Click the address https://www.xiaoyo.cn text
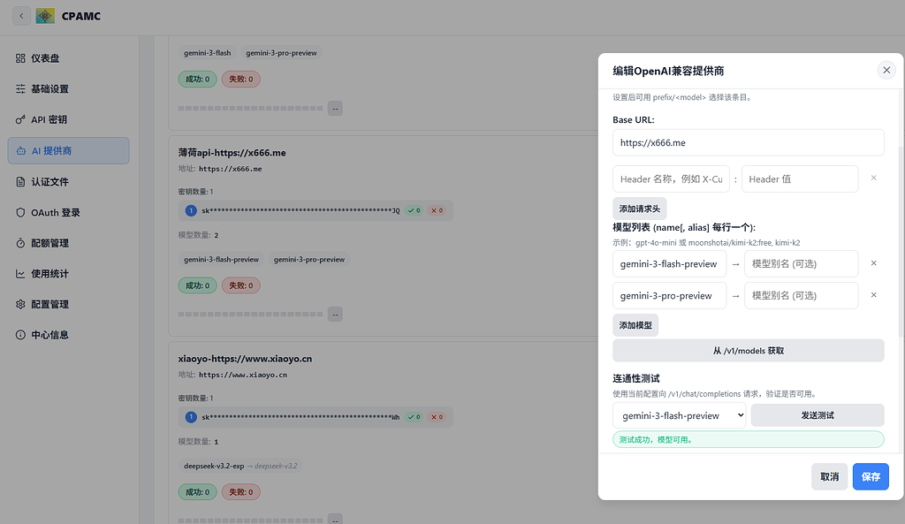 pyautogui.click(x=243, y=376)
